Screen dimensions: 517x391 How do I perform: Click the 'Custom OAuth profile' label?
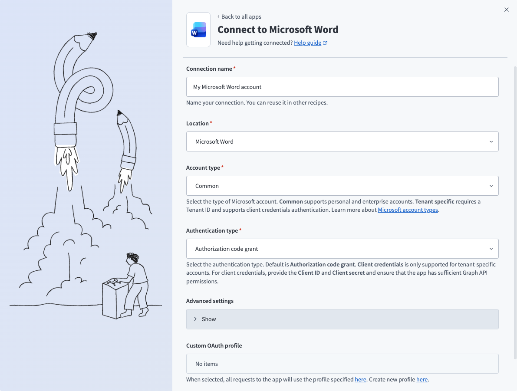tap(214, 345)
